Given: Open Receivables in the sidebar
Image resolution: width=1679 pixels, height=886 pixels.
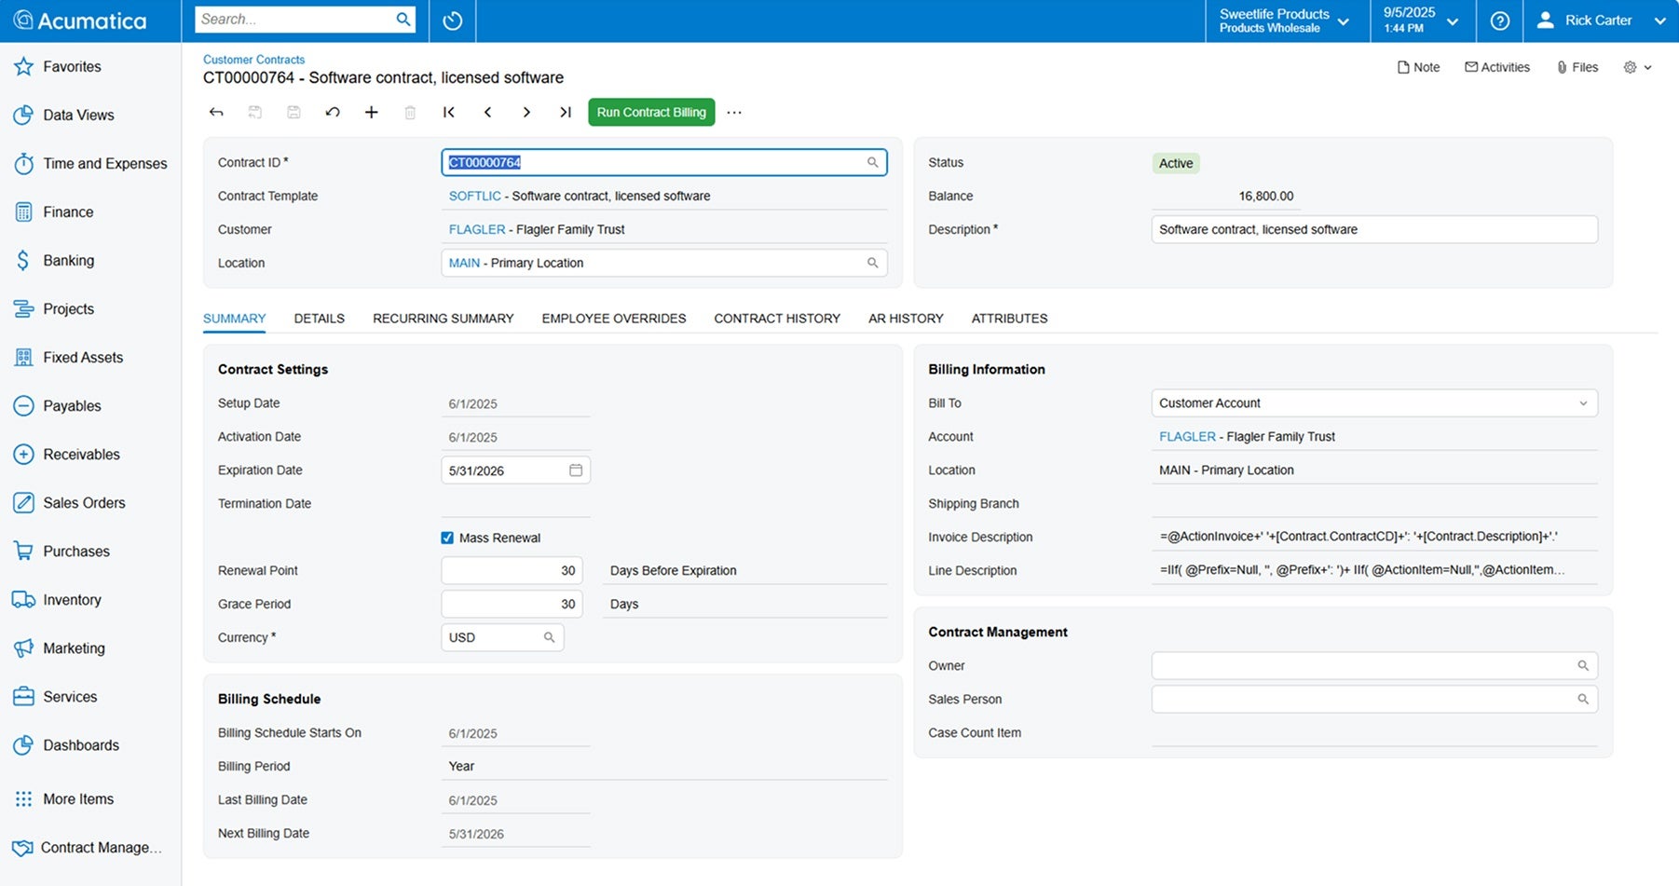Looking at the screenshot, I should 81,455.
